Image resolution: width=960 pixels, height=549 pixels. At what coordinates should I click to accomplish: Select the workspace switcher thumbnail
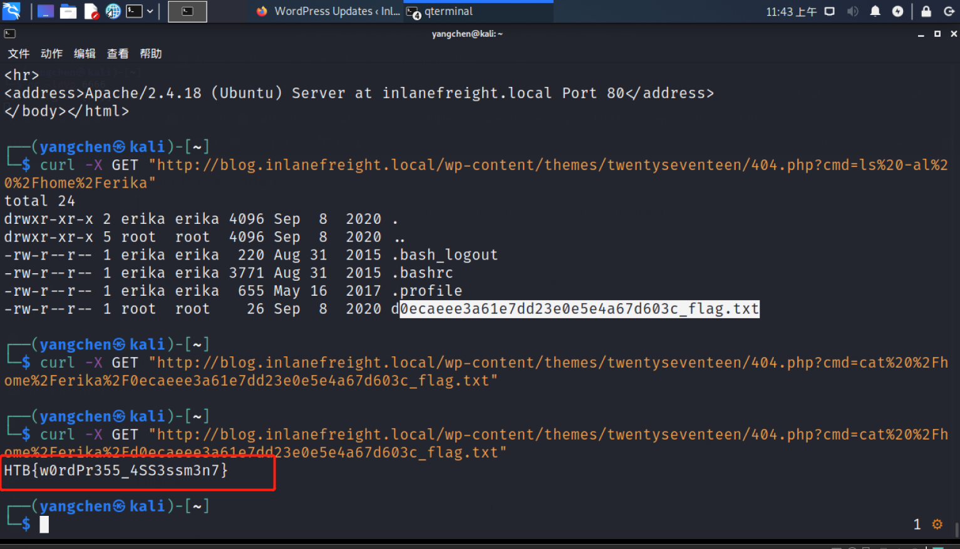pos(187,11)
